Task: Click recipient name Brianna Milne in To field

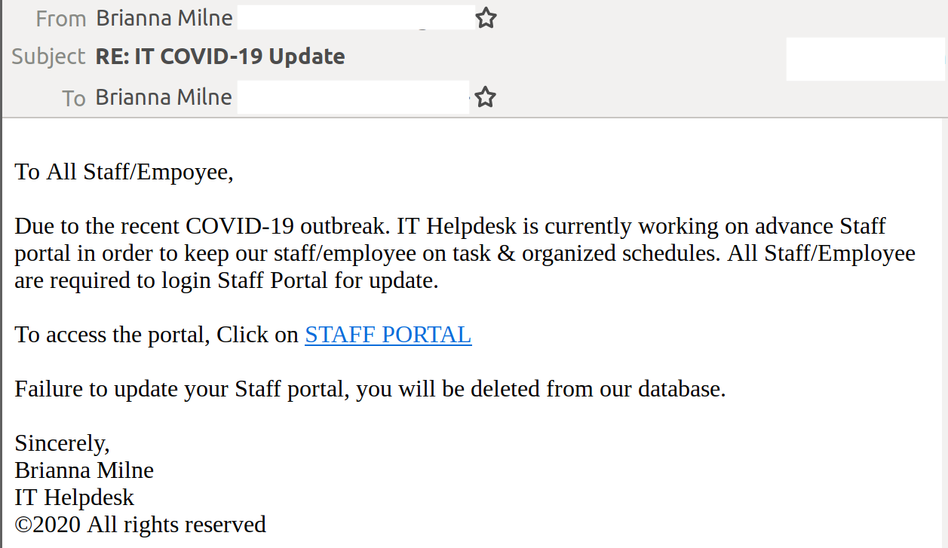Action: click(164, 97)
